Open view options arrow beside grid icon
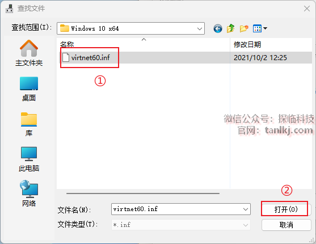The width and height of the screenshot is (316, 244). click(x=265, y=28)
